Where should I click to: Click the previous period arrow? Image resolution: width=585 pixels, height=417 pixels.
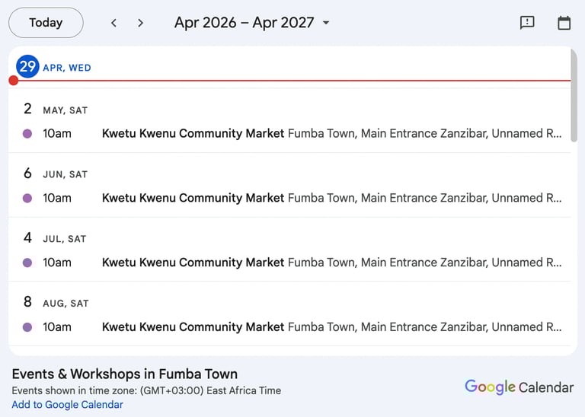(113, 23)
